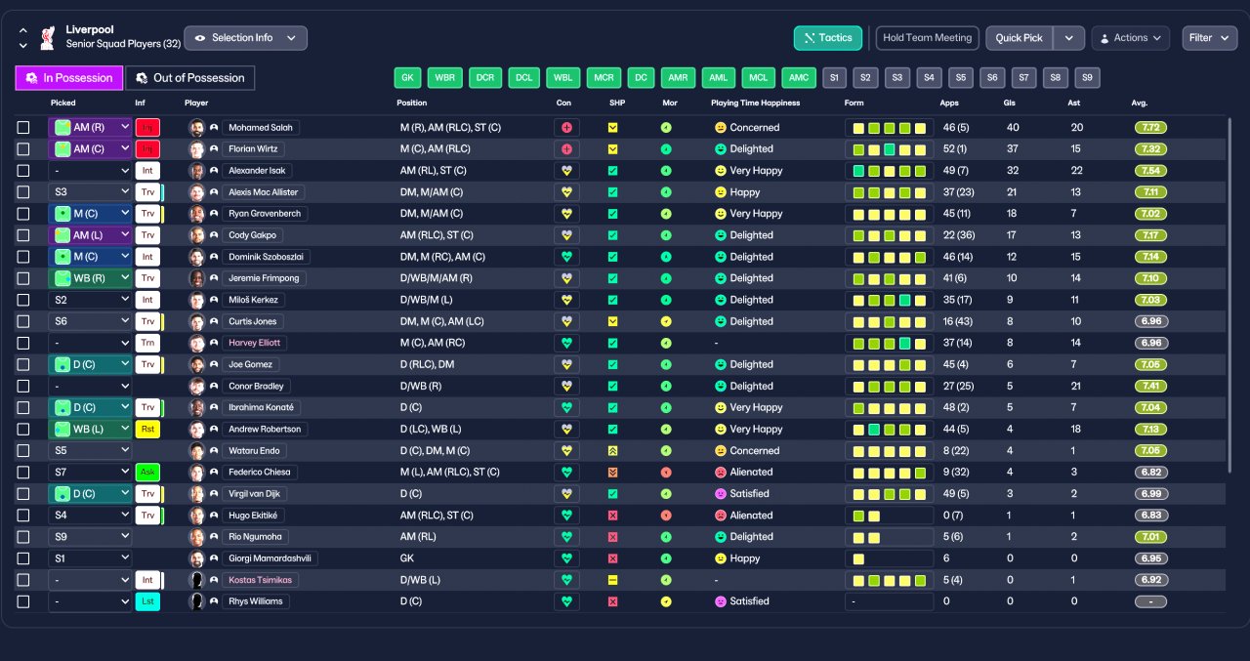Click Ryan Gravenberch's Trv status badge

(147, 213)
